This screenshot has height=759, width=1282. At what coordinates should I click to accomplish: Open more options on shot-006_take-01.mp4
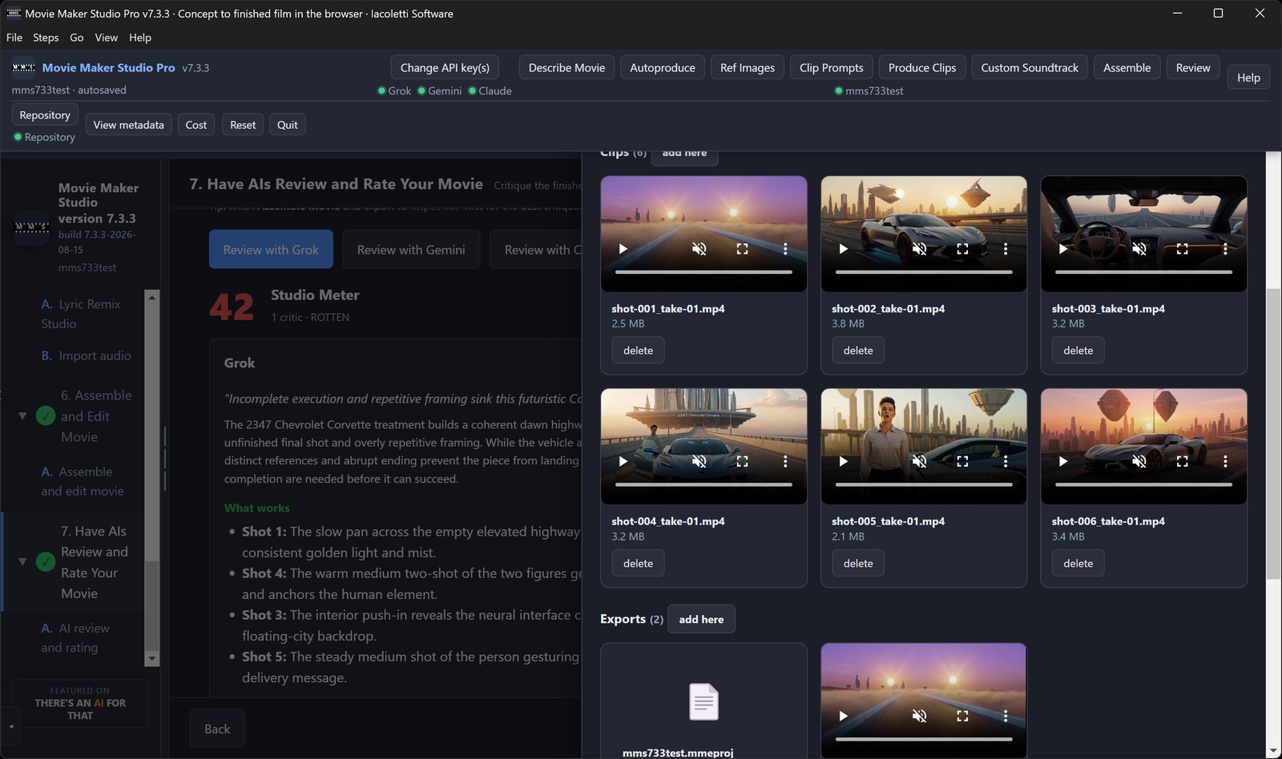[1225, 461]
